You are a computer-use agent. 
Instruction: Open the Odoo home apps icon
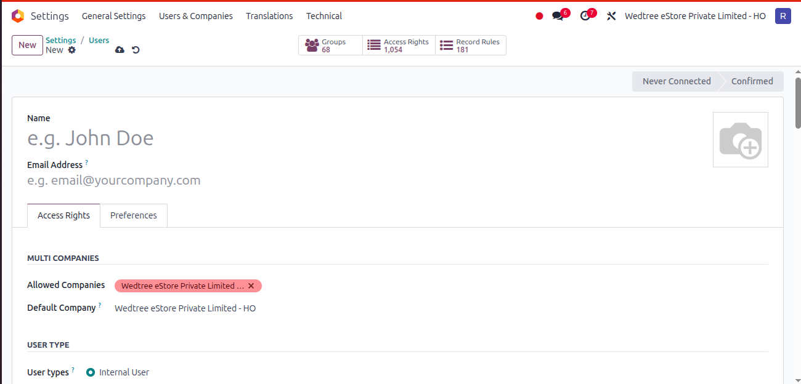(x=18, y=16)
